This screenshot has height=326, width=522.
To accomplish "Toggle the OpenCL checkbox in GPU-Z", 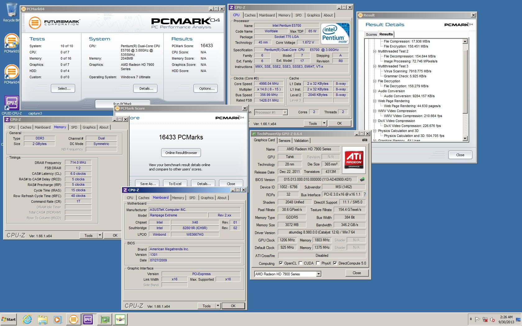I will point(281,263).
